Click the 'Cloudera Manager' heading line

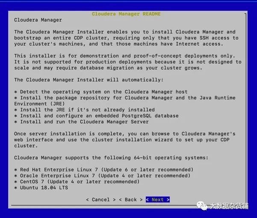click(x=38, y=20)
